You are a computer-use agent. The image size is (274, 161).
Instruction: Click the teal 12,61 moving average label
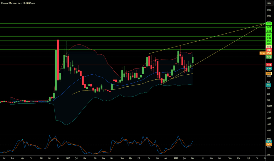[x=269, y=68]
